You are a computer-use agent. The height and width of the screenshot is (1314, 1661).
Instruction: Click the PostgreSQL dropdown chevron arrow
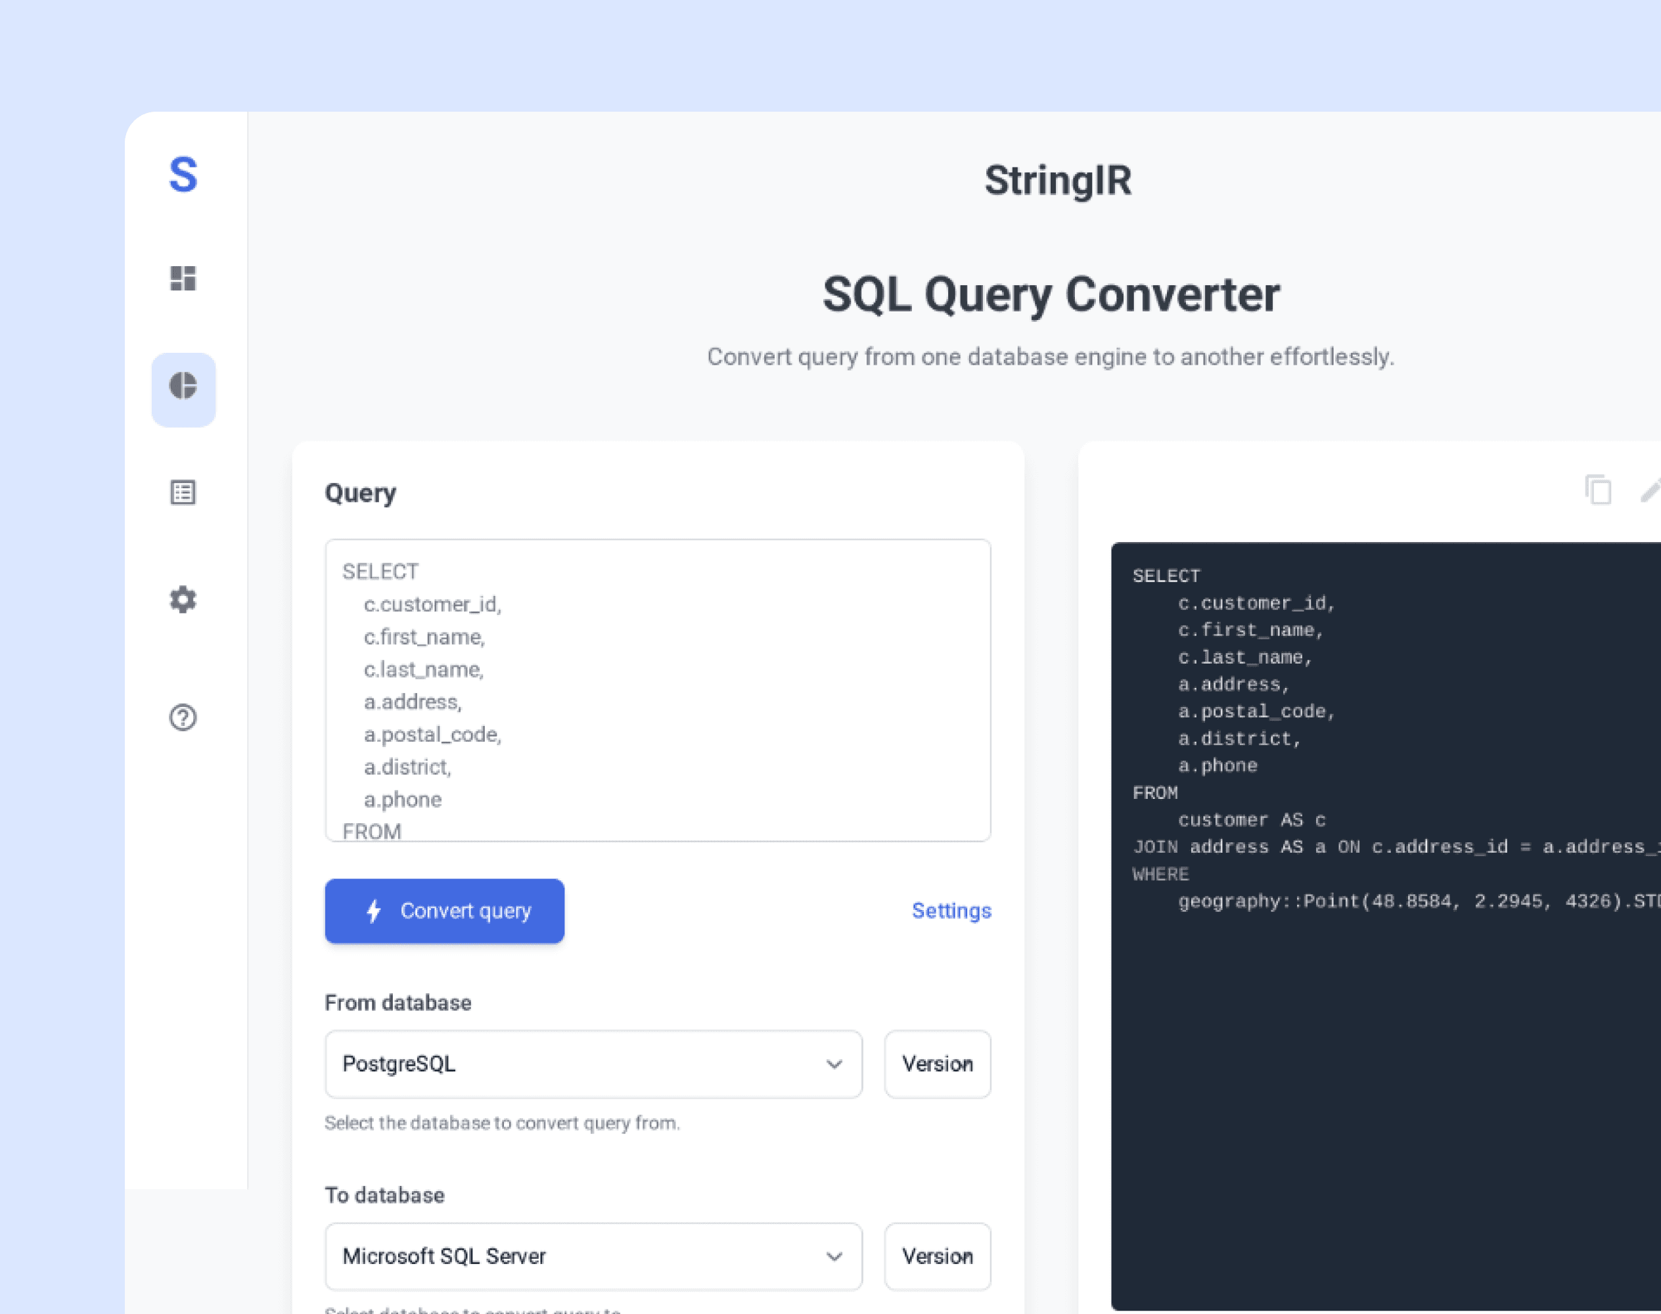pyautogui.click(x=834, y=1064)
